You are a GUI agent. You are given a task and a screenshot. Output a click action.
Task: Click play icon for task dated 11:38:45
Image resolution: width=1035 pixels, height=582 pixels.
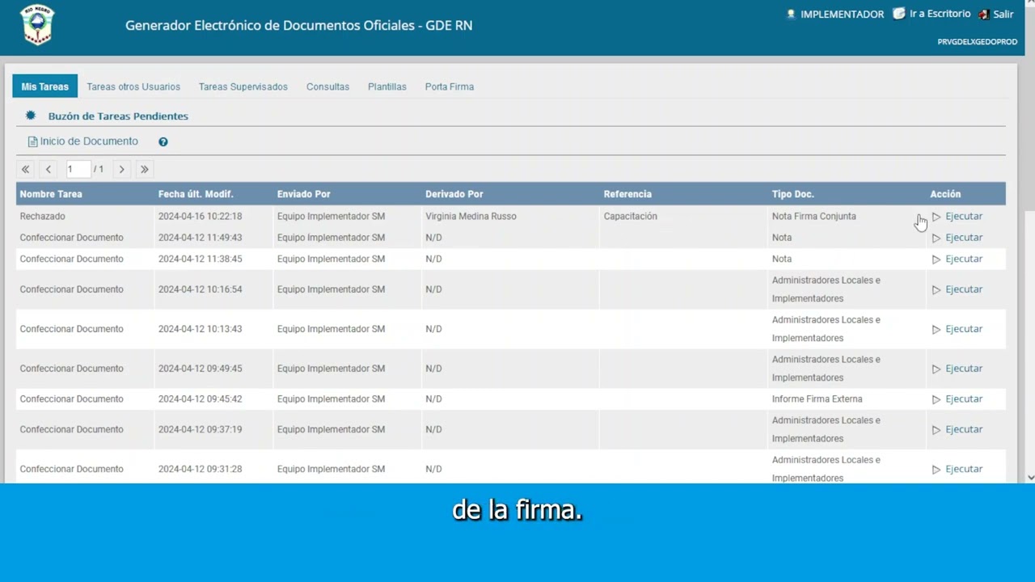(936, 259)
